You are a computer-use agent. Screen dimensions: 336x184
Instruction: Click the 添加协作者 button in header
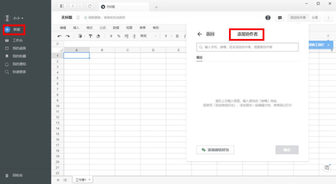(x=298, y=18)
